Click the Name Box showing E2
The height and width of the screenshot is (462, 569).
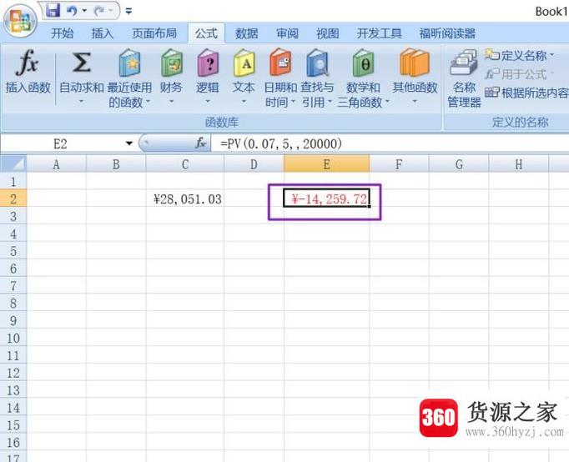[x=60, y=144]
